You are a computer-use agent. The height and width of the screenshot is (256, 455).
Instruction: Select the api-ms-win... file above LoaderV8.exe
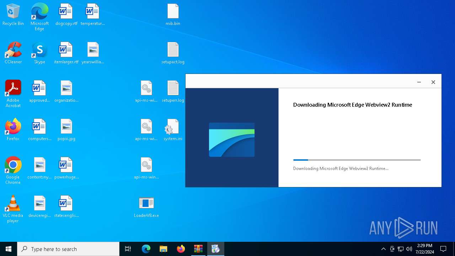[146, 168]
